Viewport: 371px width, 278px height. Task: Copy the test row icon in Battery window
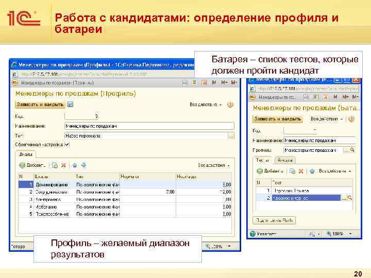(293, 171)
